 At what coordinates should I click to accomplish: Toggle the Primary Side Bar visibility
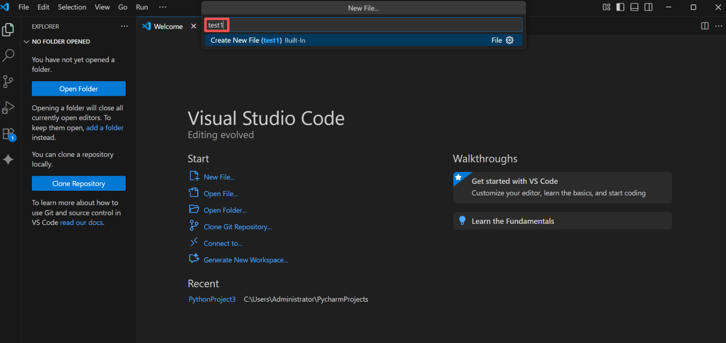click(x=620, y=7)
